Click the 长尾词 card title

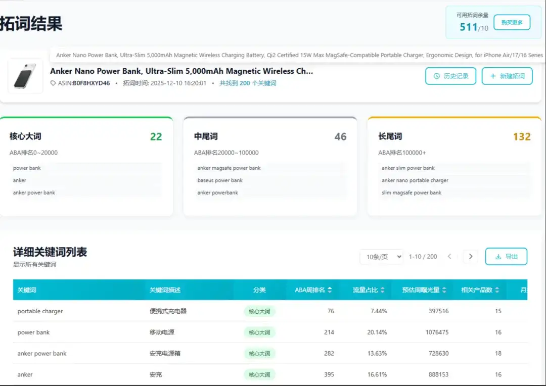coord(390,136)
